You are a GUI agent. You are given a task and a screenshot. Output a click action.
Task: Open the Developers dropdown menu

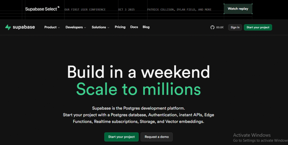pyautogui.click(x=76, y=27)
